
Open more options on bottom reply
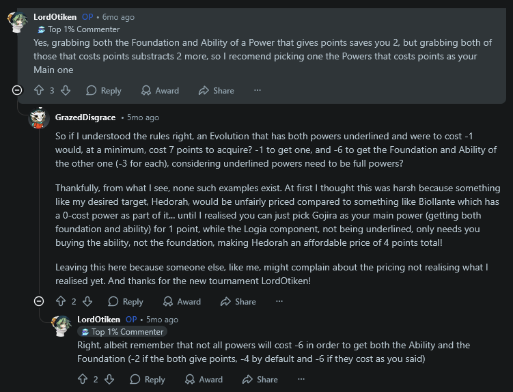pos(301,379)
